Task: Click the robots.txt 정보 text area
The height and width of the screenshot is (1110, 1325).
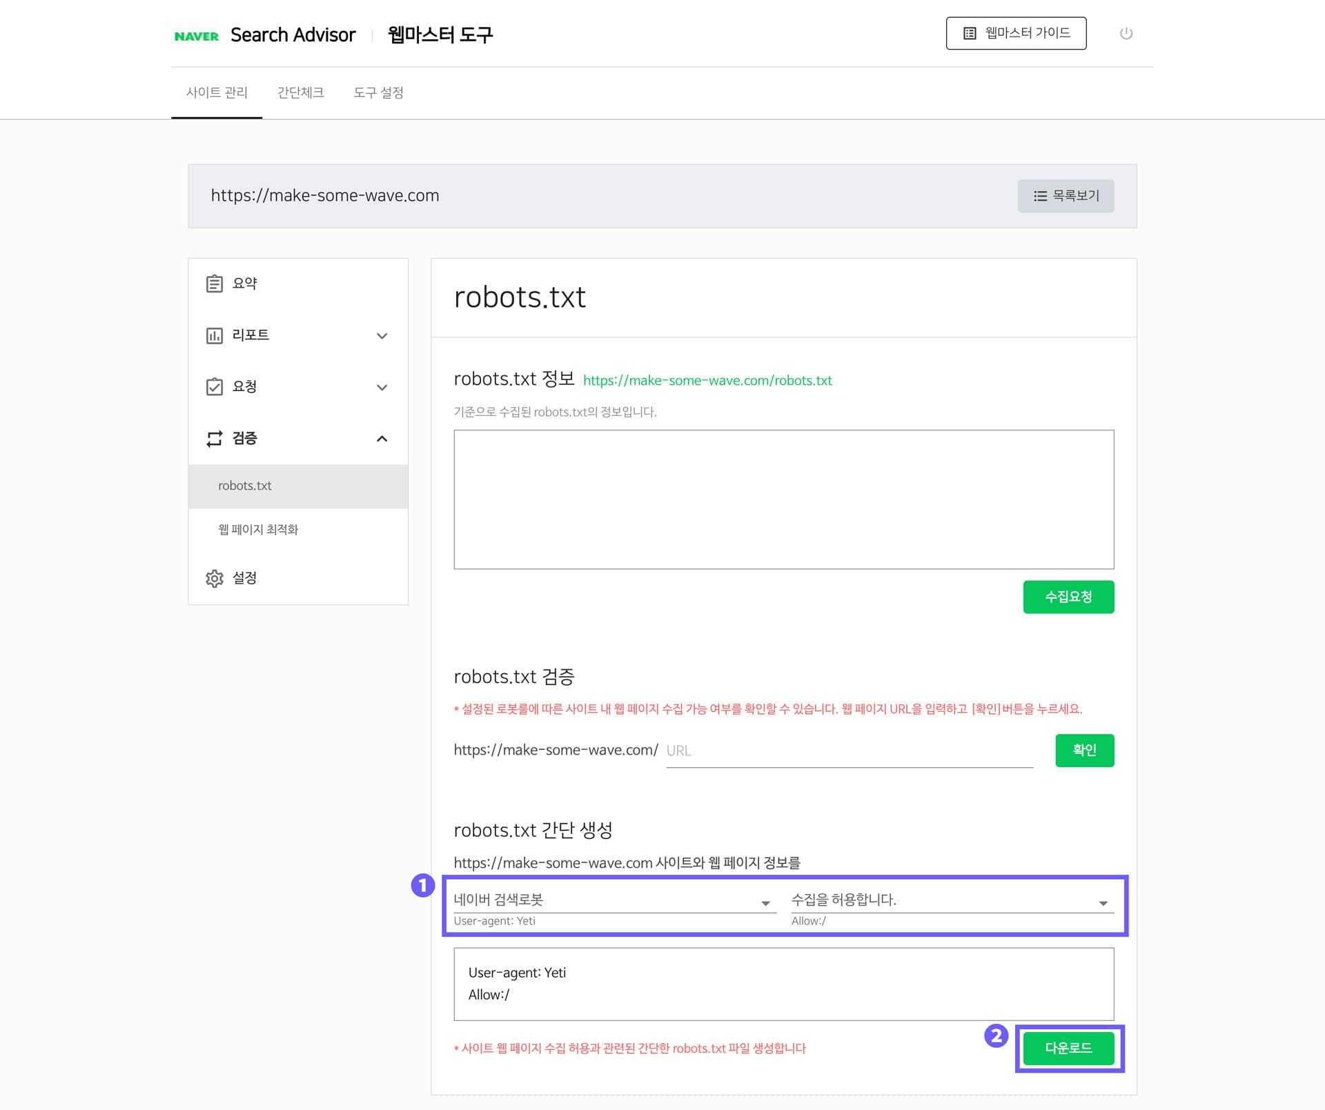Action: pyautogui.click(x=784, y=500)
